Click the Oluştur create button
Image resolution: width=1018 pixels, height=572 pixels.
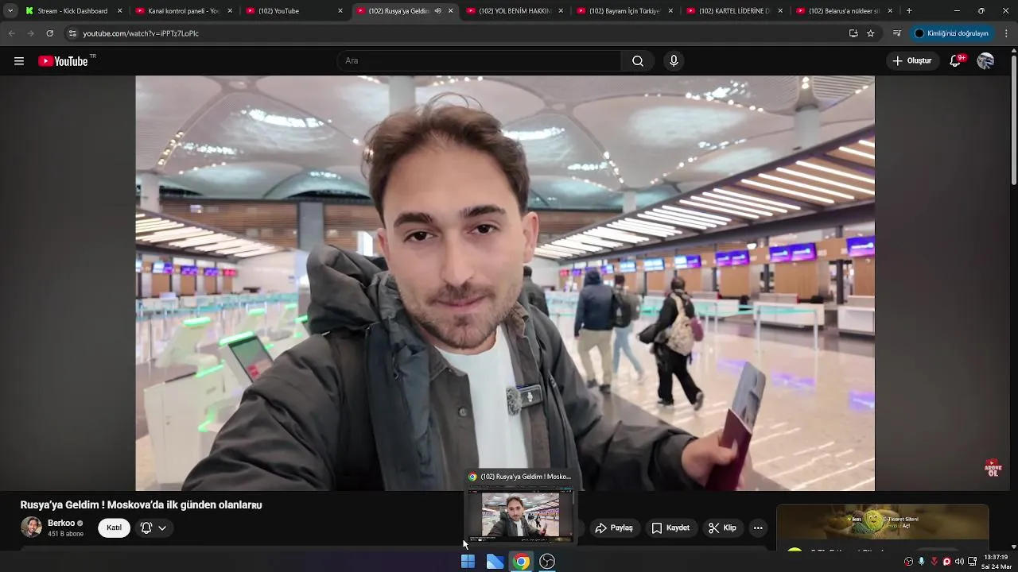pos(911,61)
